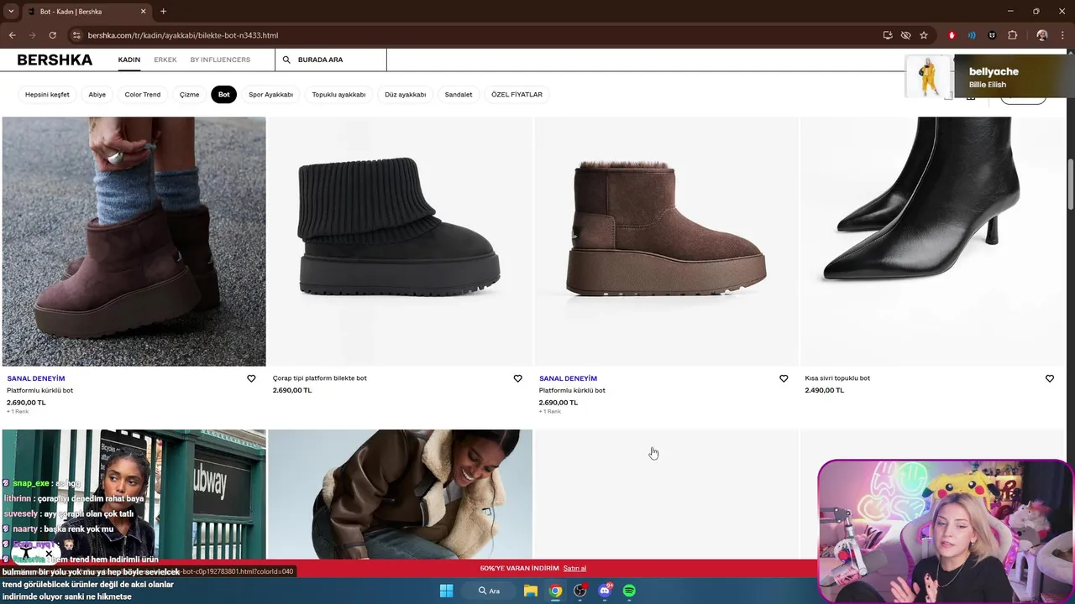The image size is (1075, 604).
Task: Click the BURADA ARA search field
Action: 331,60
